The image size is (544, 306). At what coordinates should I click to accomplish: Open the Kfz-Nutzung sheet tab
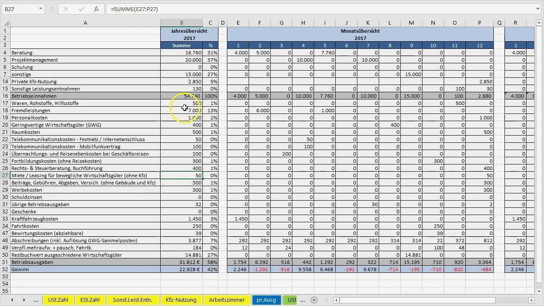tap(181, 300)
